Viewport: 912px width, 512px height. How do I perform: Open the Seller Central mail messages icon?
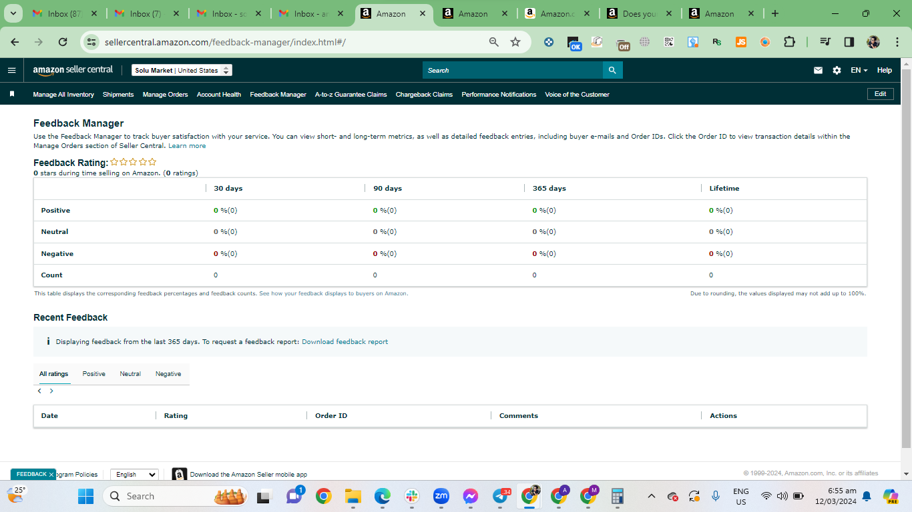click(818, 70)
